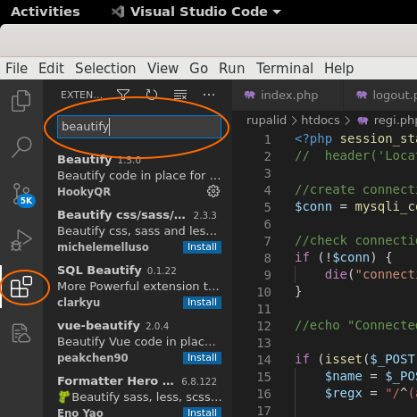
Task: Click the PHP elephant icon on logout tab
Action: tap(362, 96)
